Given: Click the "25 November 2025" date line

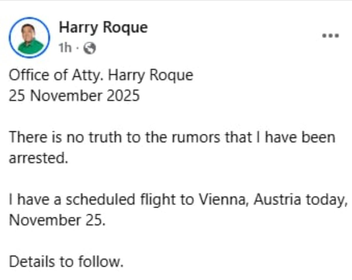Looking at the screenshot, I should point(74,96).
